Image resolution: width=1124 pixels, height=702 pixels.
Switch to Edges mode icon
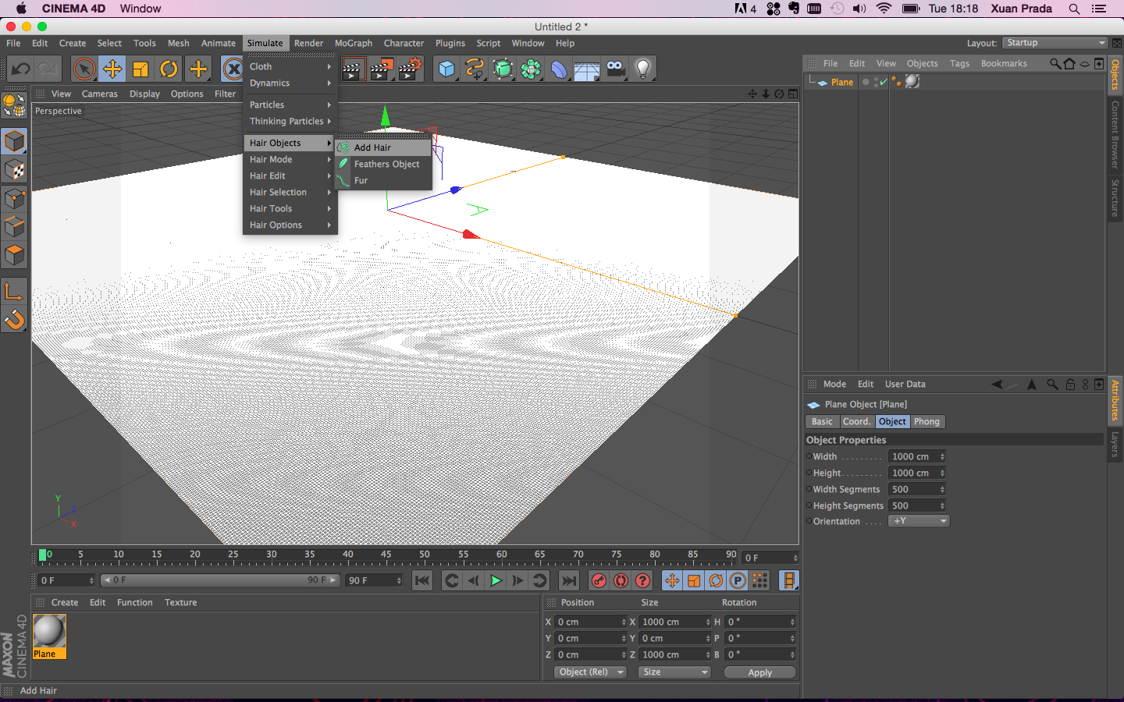(x=14, y=227)
